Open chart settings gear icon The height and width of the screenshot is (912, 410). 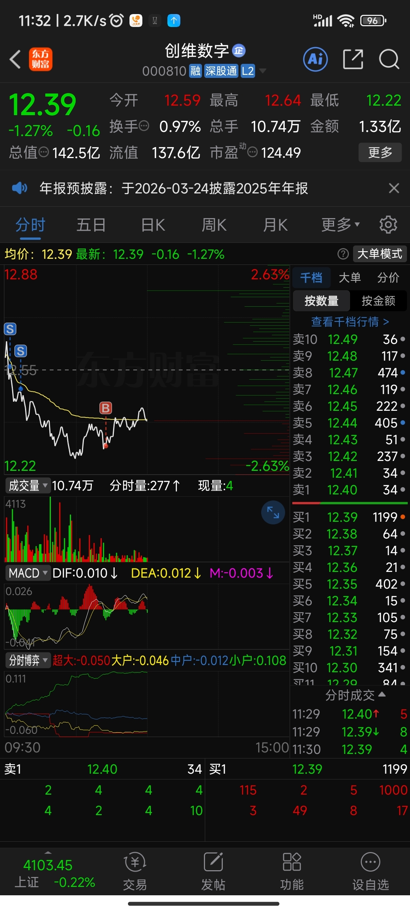(x=388, y=225)
